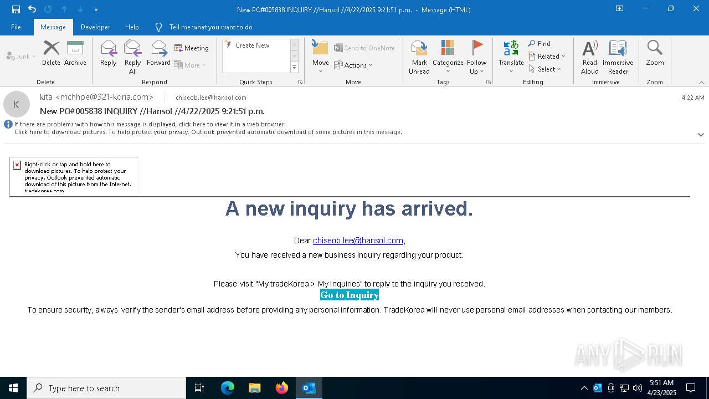This screenshot has height=399, width=709.
Task: Mark the message as Unread
Action: point(419,57)
